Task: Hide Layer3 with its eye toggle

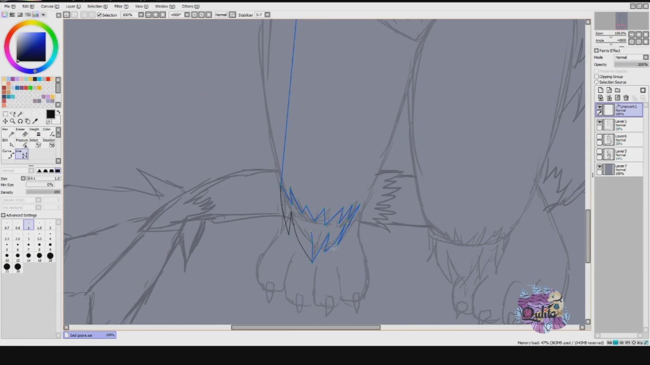Action: pyautogui.click(x=600, y=122)
